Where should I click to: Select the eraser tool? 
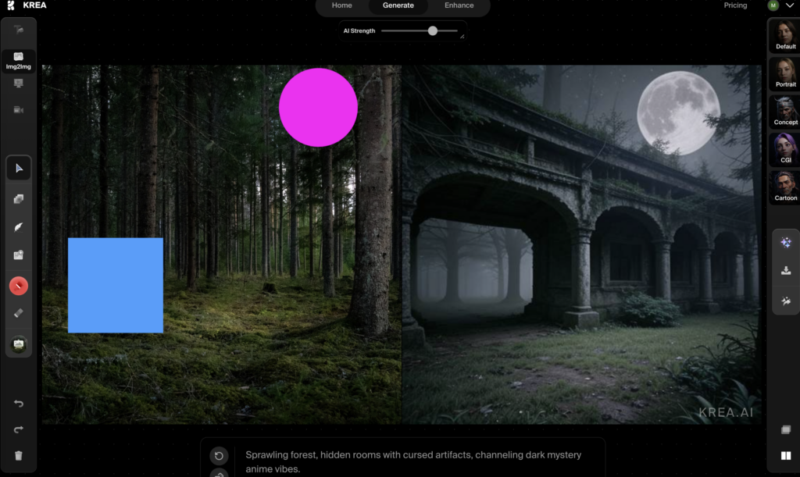[19, 313]
